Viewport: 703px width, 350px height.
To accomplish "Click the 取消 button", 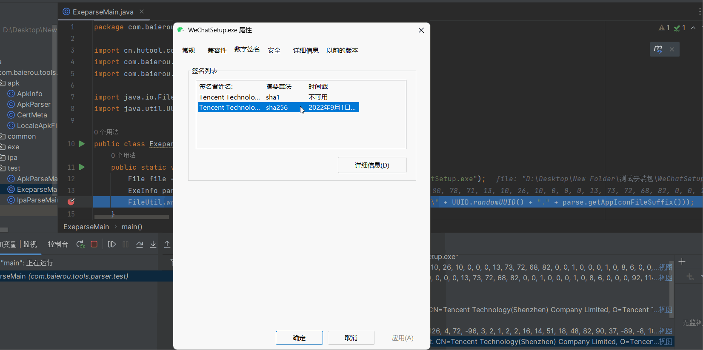I will click(351, 338).
